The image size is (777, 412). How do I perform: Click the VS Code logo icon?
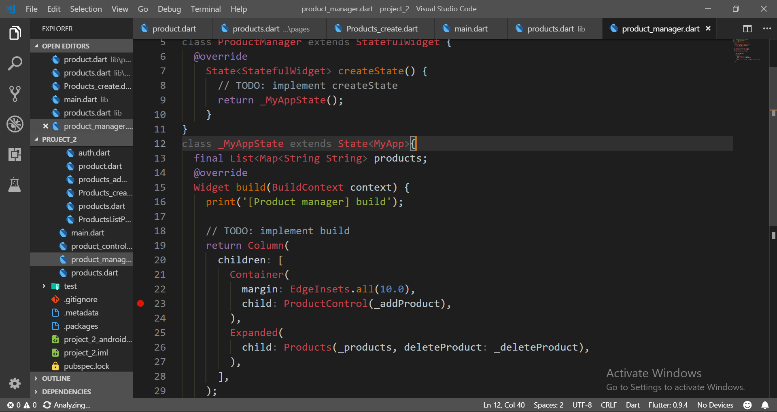coord(11,8)
